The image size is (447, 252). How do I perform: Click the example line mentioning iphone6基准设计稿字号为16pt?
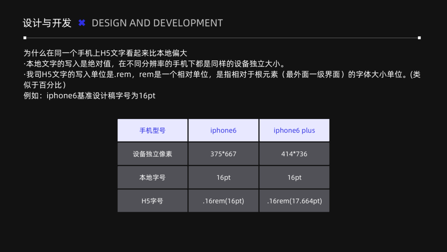(90, 96)
